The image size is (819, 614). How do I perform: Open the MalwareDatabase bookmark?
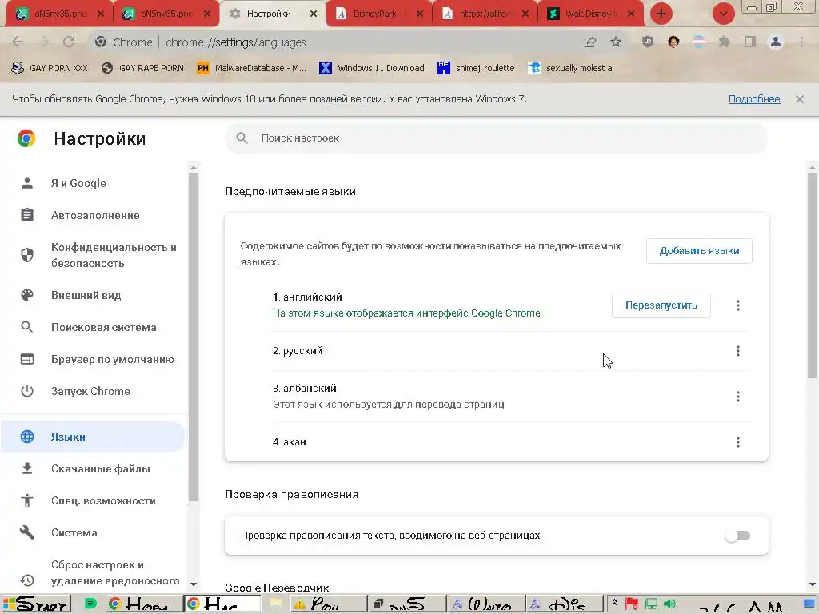coord(252,68)
